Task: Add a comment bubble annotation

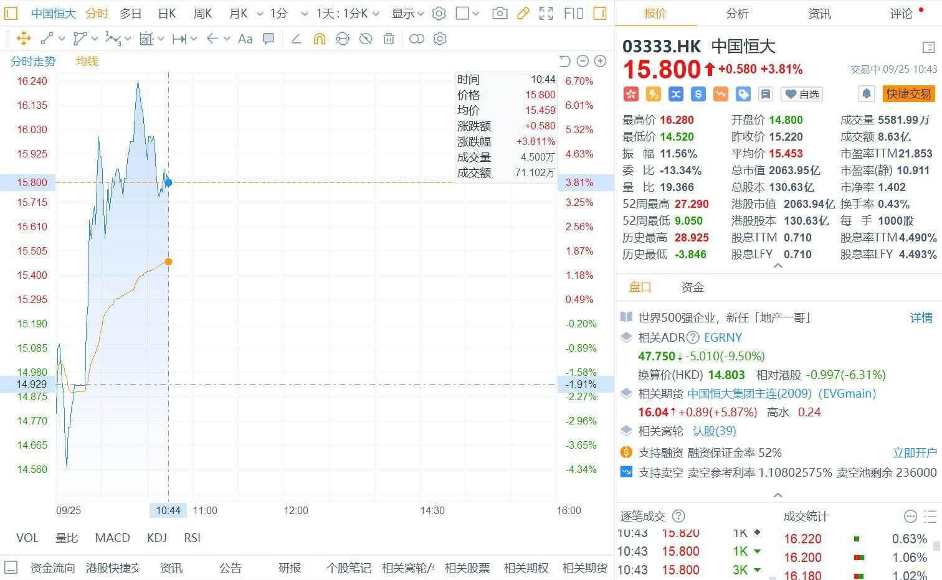Action: pos(269,39)
